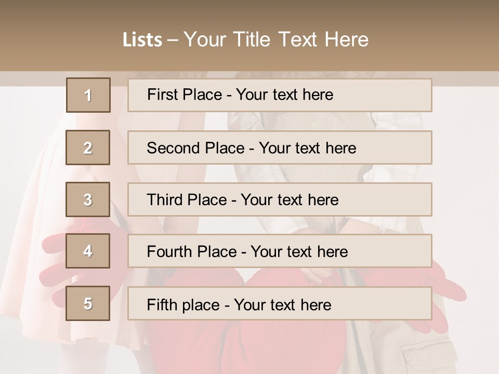Select the Your Title Text Here heading
This screenshot has height=374, width=499.
276,39
